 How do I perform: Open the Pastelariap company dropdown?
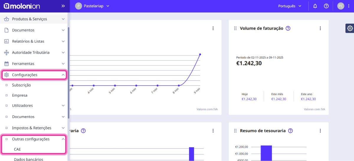pos(92,6)
